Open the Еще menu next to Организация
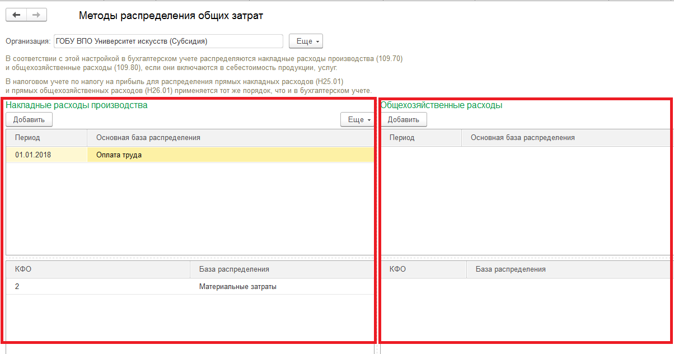This screenshot has width=674, height=354. 306,41
